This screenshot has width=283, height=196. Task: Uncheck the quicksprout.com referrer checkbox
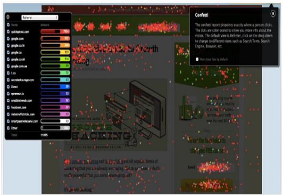click(8, 32)
